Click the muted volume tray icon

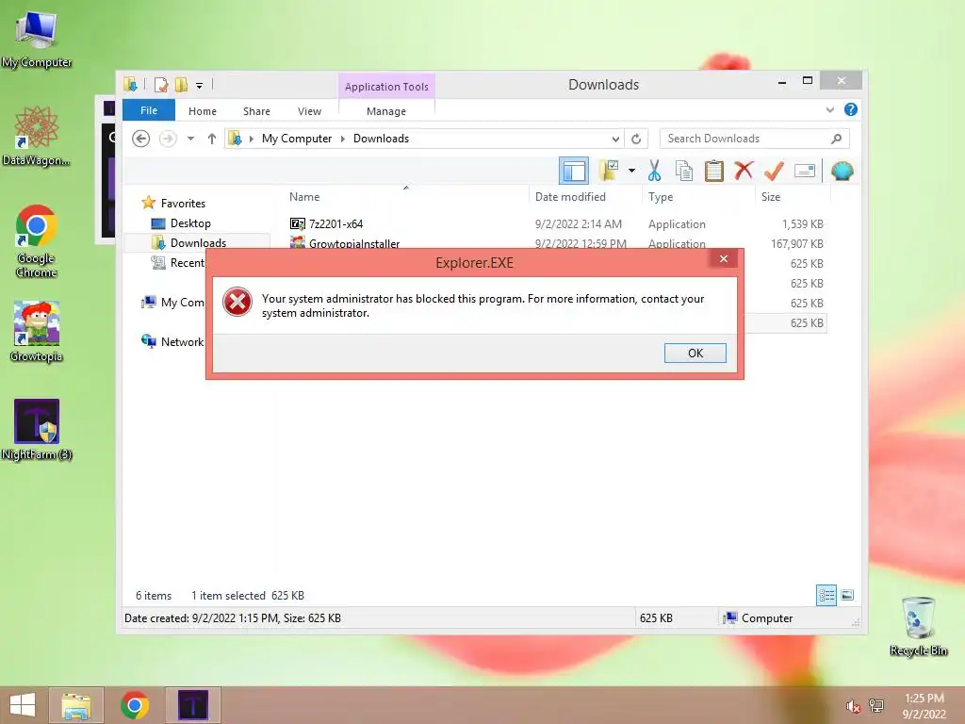[852, 706]
